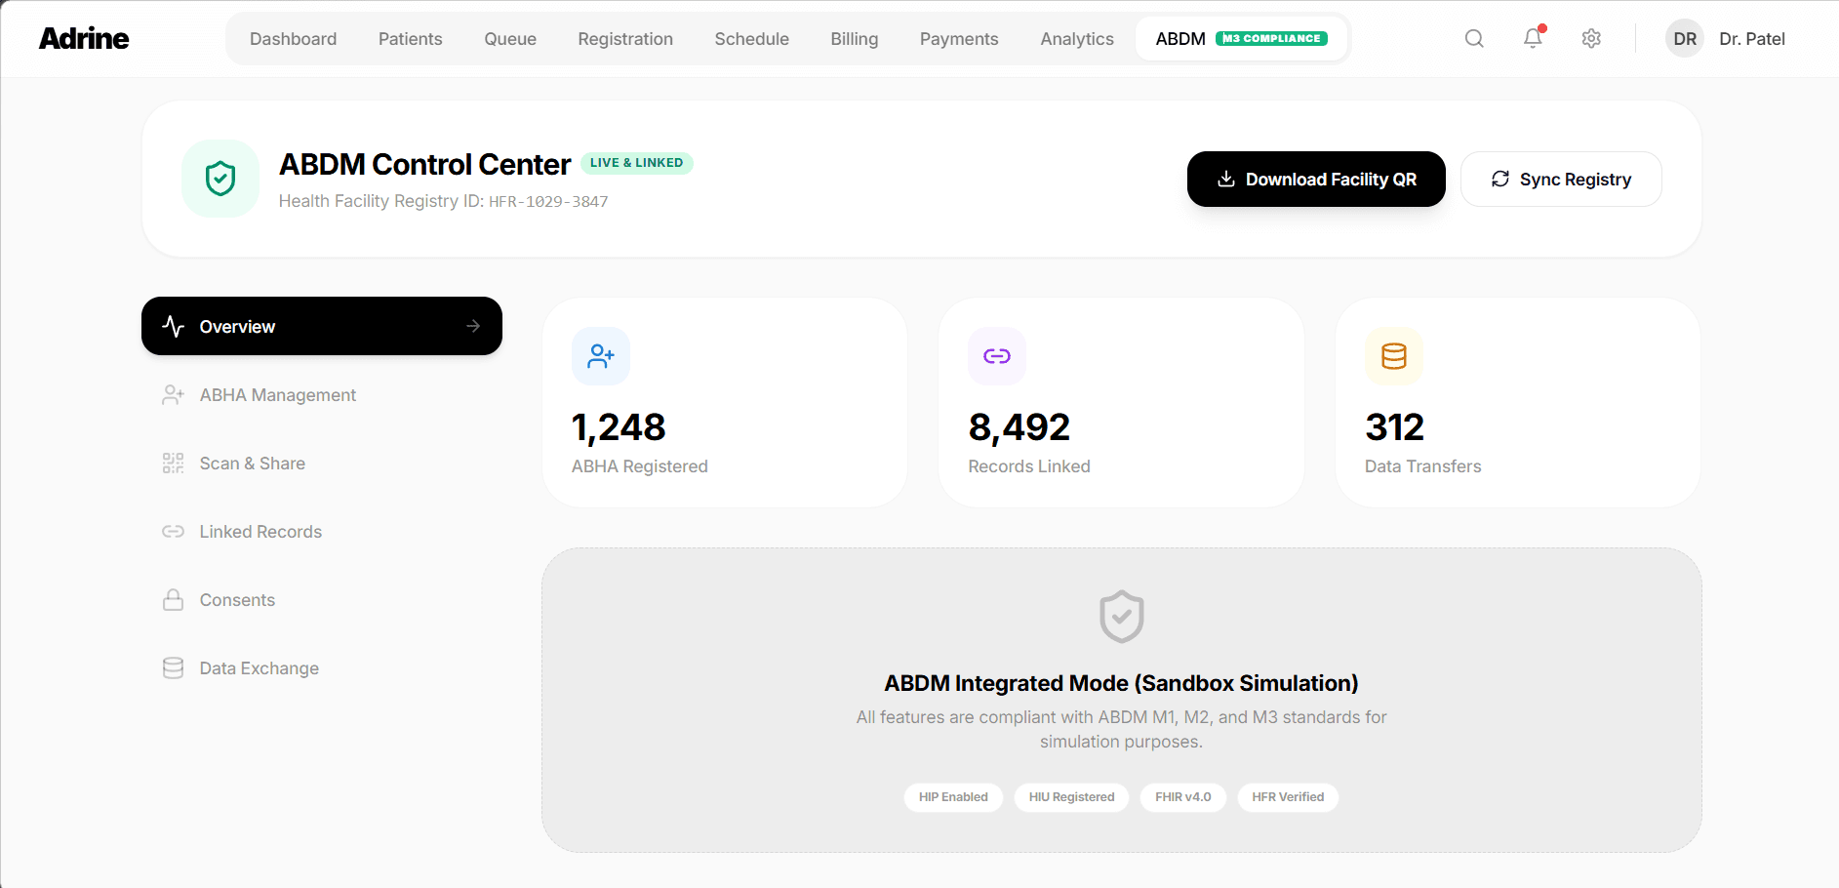Toggle the FHIR v4.0 badge

click(1182, 797)
